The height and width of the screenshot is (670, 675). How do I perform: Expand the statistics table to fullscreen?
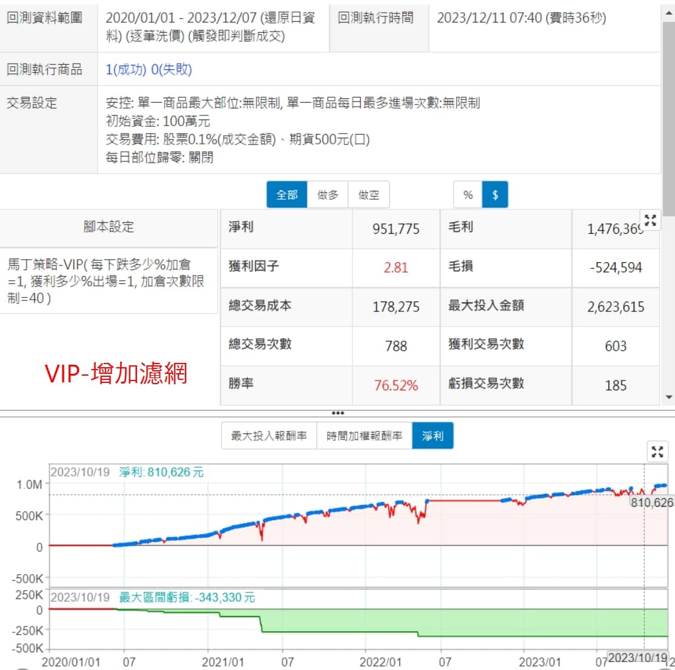(650, 220)
